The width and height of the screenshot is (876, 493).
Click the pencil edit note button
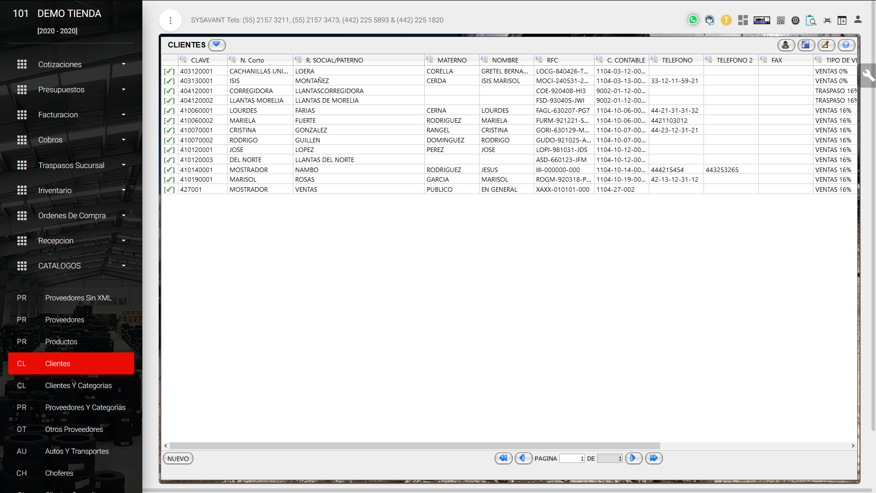(826, 45)
